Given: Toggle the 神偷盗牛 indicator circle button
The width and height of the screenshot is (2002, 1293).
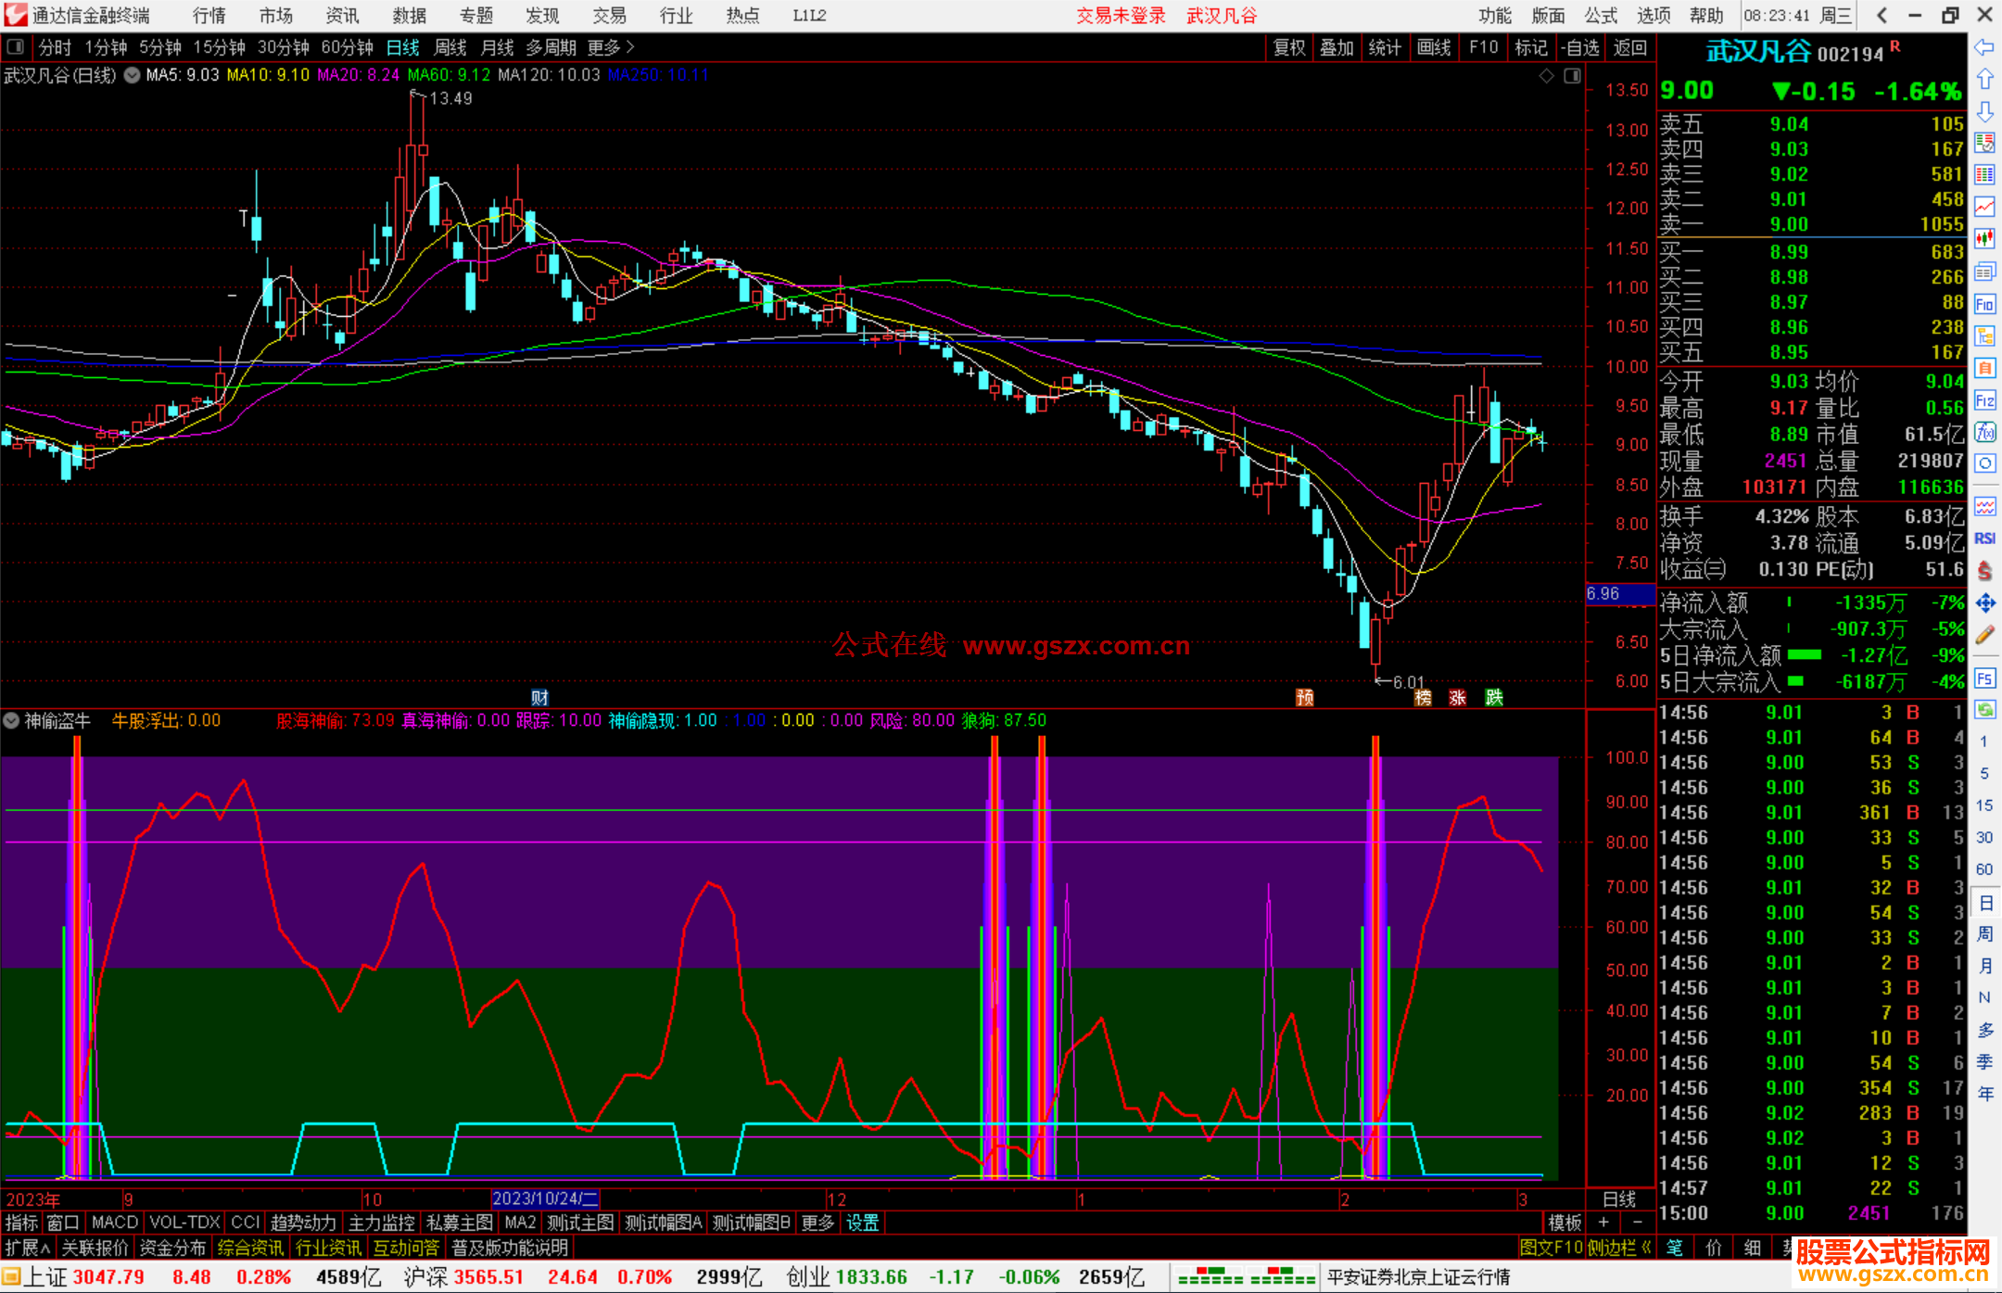Looking at the screenshot, I should pos(11,720).
